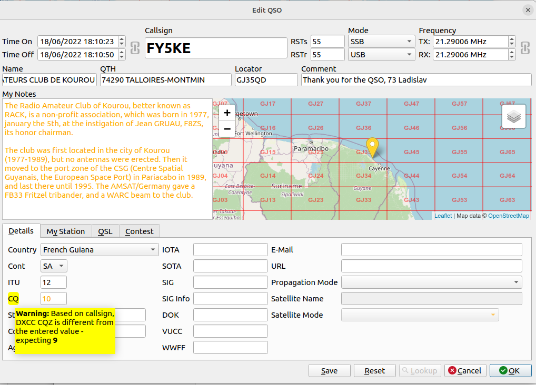Click the Locator field GJ35QD
The height and width of the screenshot is (385, 536).
click(266, 79)
